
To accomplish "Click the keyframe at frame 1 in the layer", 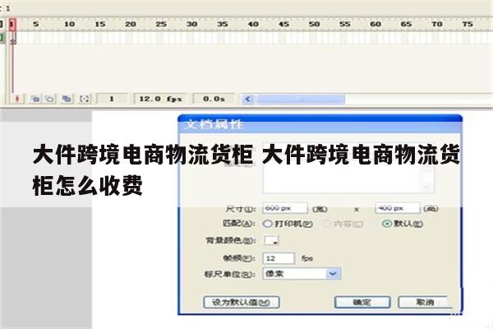I will [x=12, y=39].
